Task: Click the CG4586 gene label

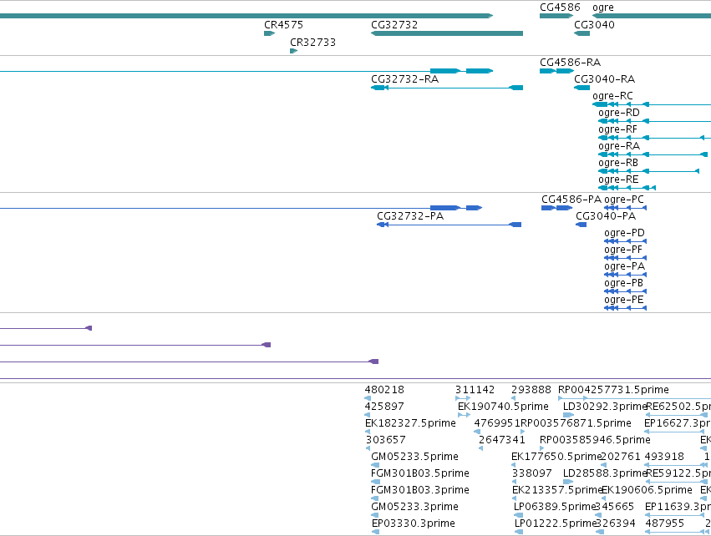Action: [560, 8]
